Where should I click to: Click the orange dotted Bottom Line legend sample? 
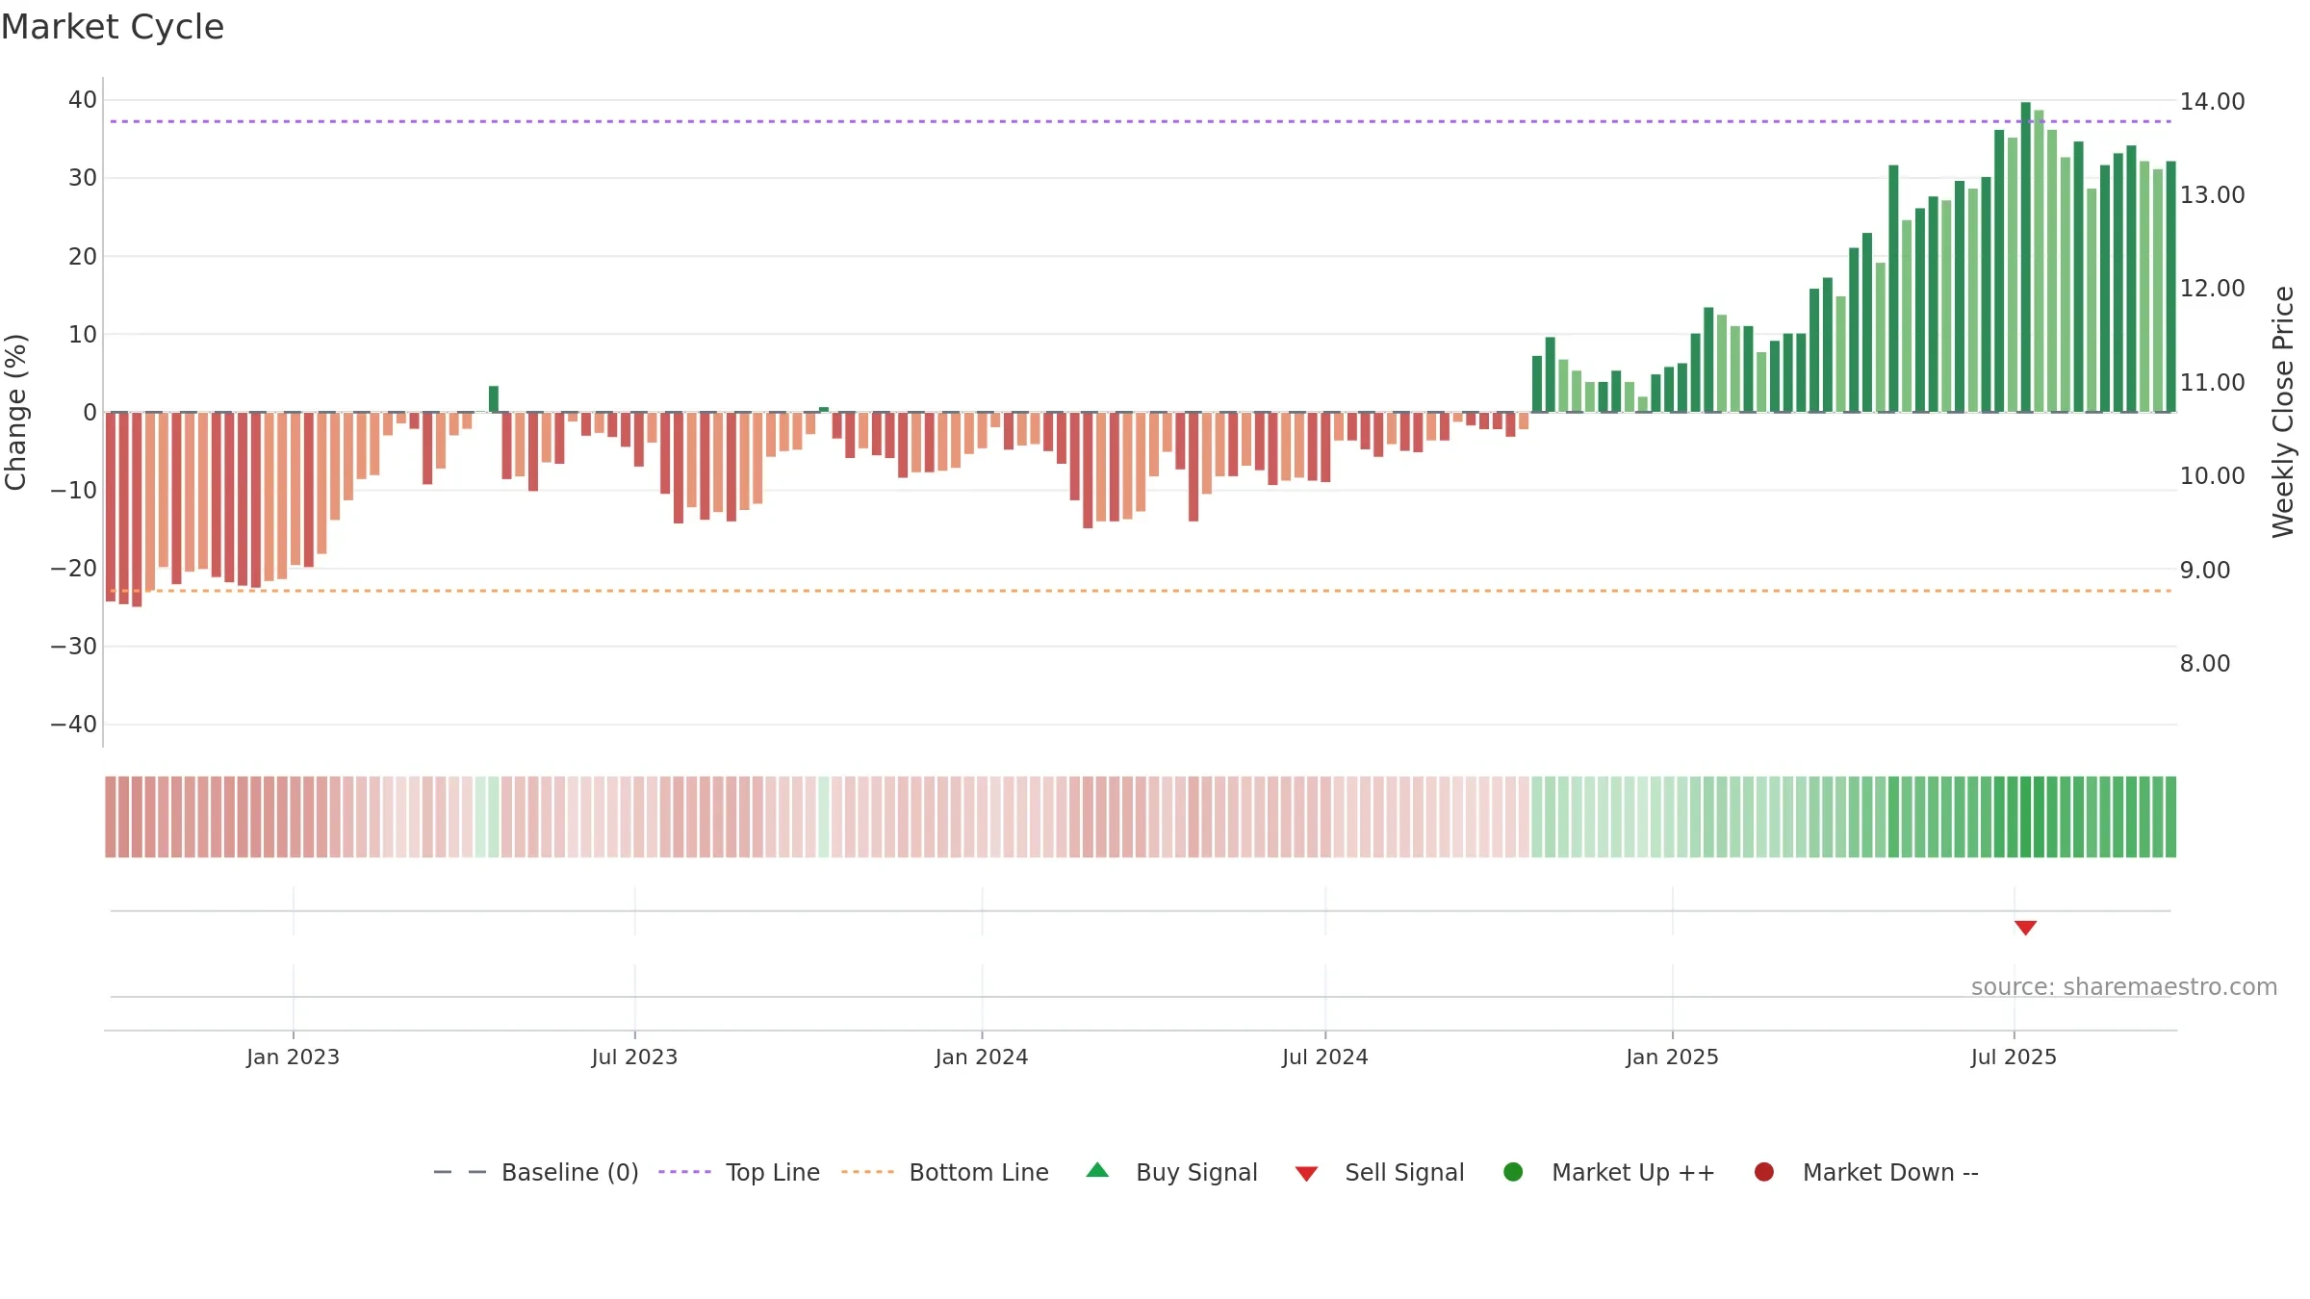tap(867, 1172)
